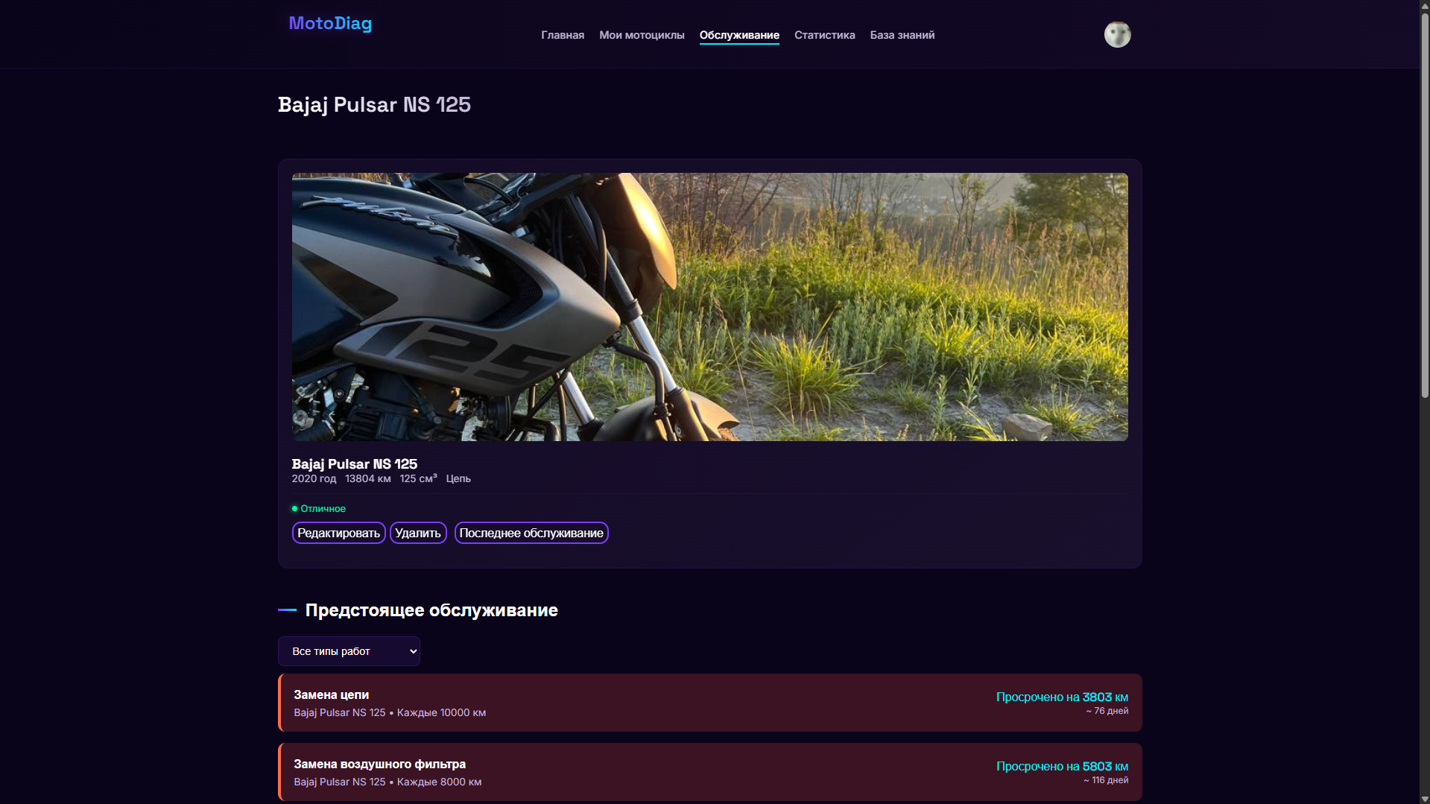1430x804 pixels.
Task: Click the Удалить button
Action: [x=418, y=533]
